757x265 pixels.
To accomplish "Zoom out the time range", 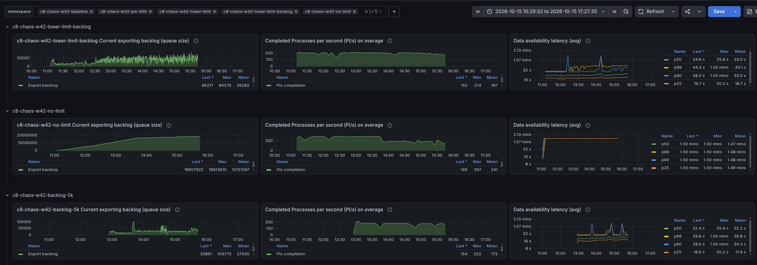I will point(626,12).
